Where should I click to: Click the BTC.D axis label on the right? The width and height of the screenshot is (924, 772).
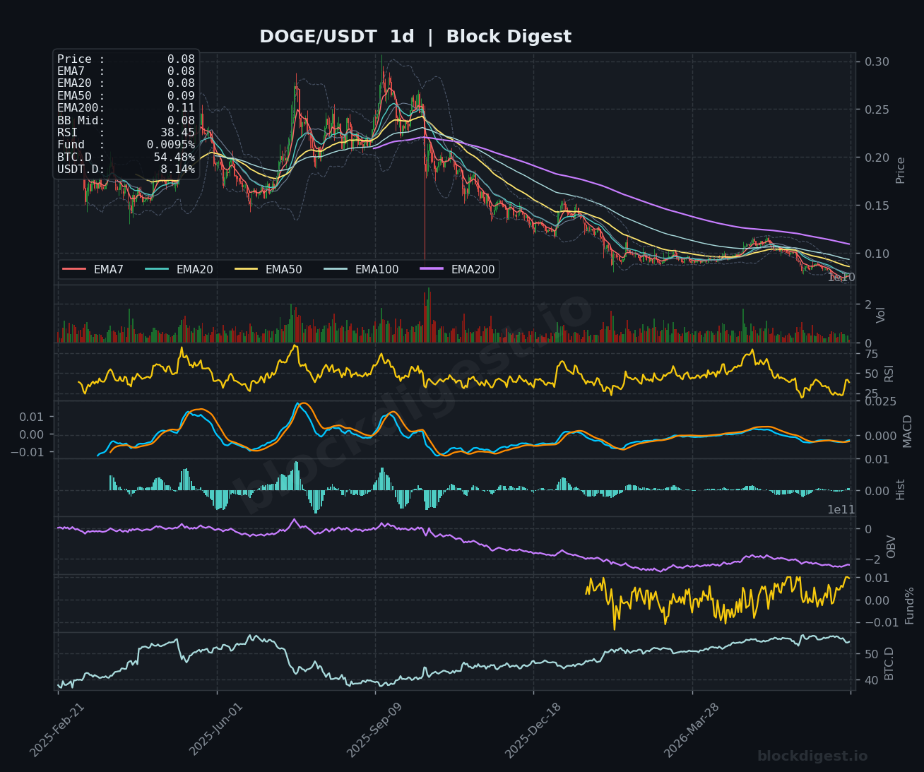point(889,663)
